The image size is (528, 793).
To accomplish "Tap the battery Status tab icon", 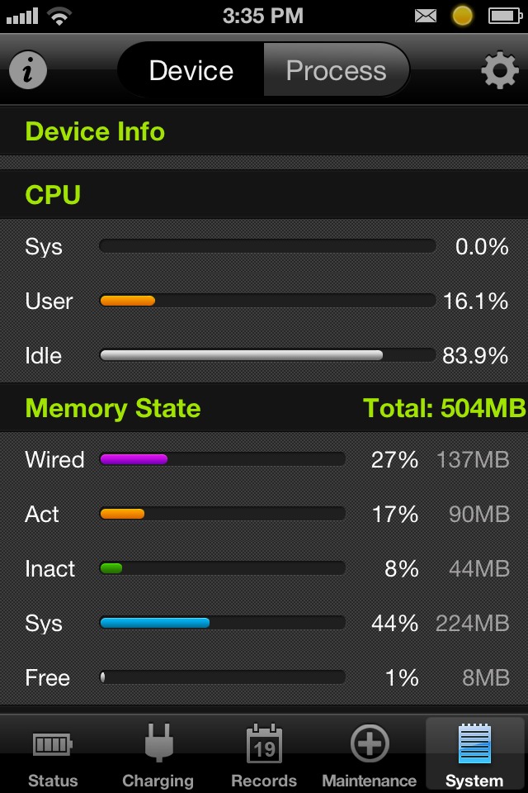I will tap(53, 744).
